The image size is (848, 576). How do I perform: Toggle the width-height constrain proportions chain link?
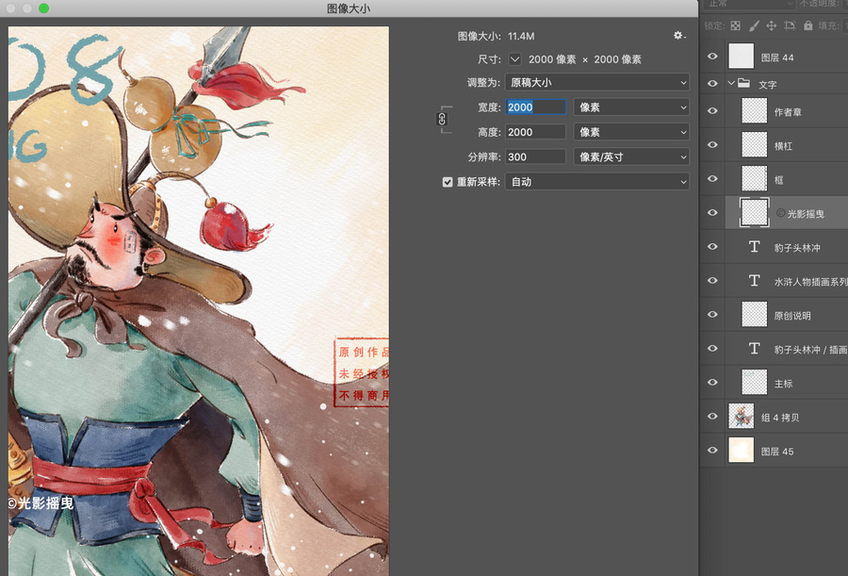[442, 119]
